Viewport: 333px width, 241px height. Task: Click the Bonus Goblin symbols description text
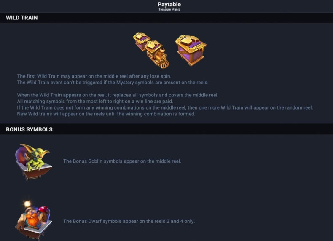tap(122, 161)
